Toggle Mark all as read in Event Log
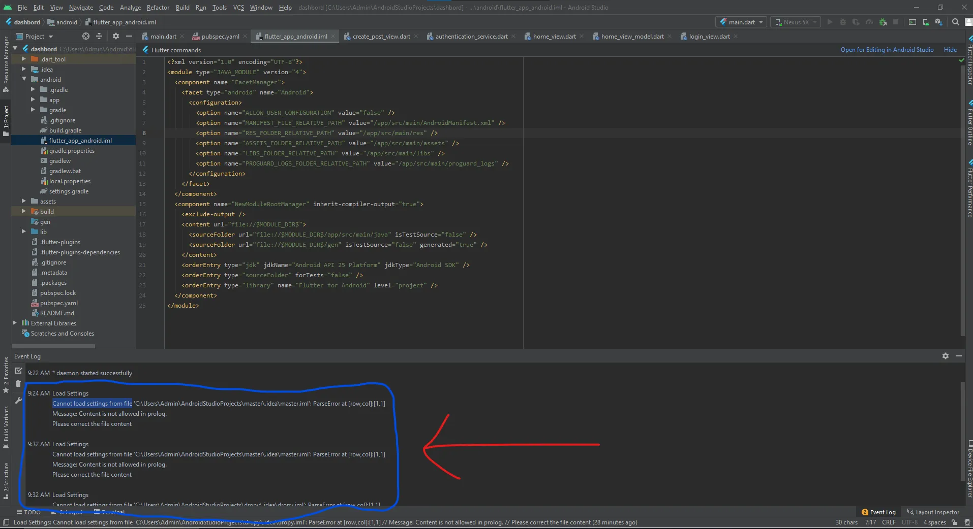973x529 pixels. tap(19, 371)
